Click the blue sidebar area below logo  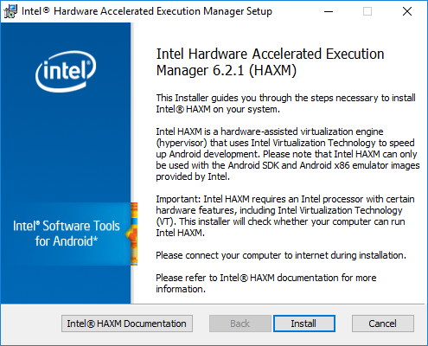[x=66, y=147]
